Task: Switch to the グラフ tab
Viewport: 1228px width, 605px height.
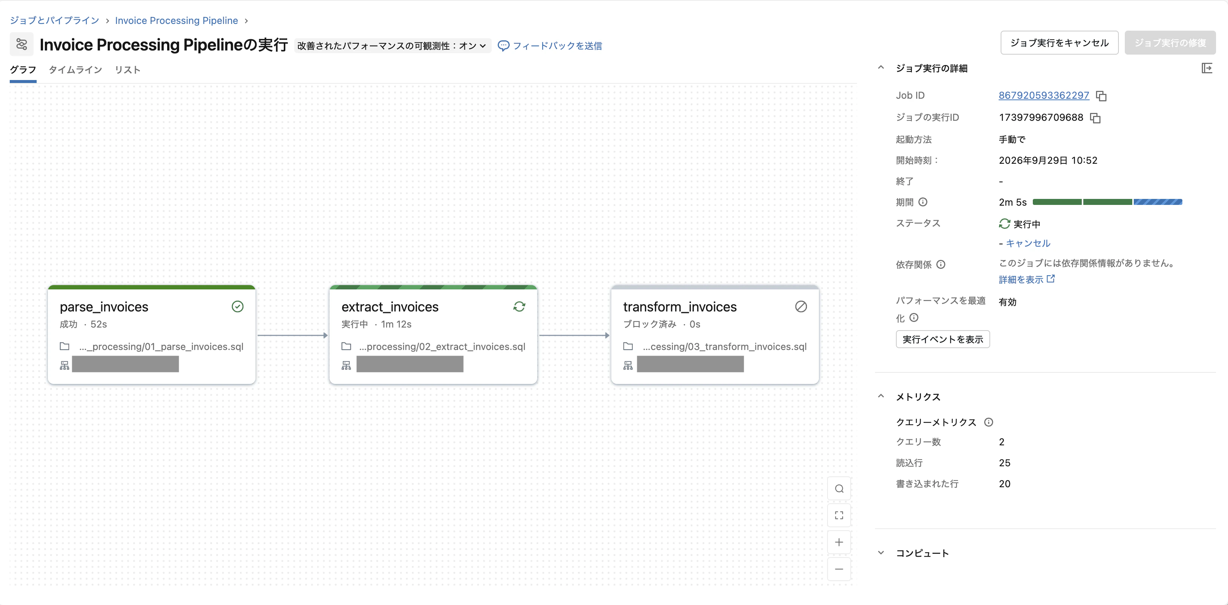Action: (23, 70)
